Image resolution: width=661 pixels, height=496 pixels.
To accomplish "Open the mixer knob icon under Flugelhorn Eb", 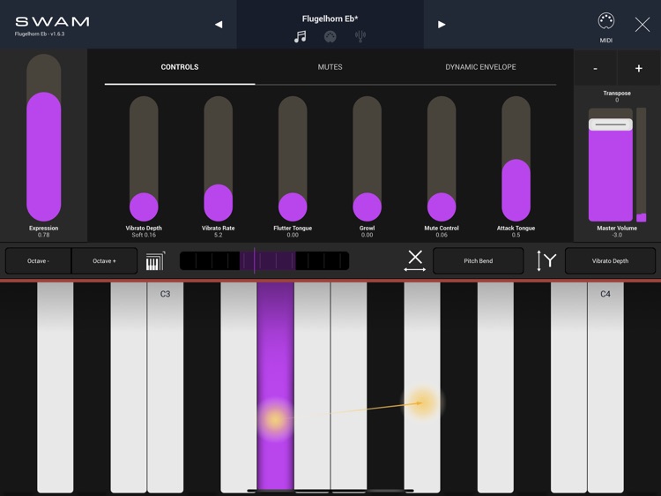I will click(x=330, y=37).
